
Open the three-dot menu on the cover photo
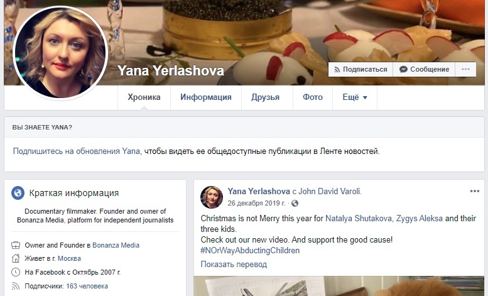[465, 69]
